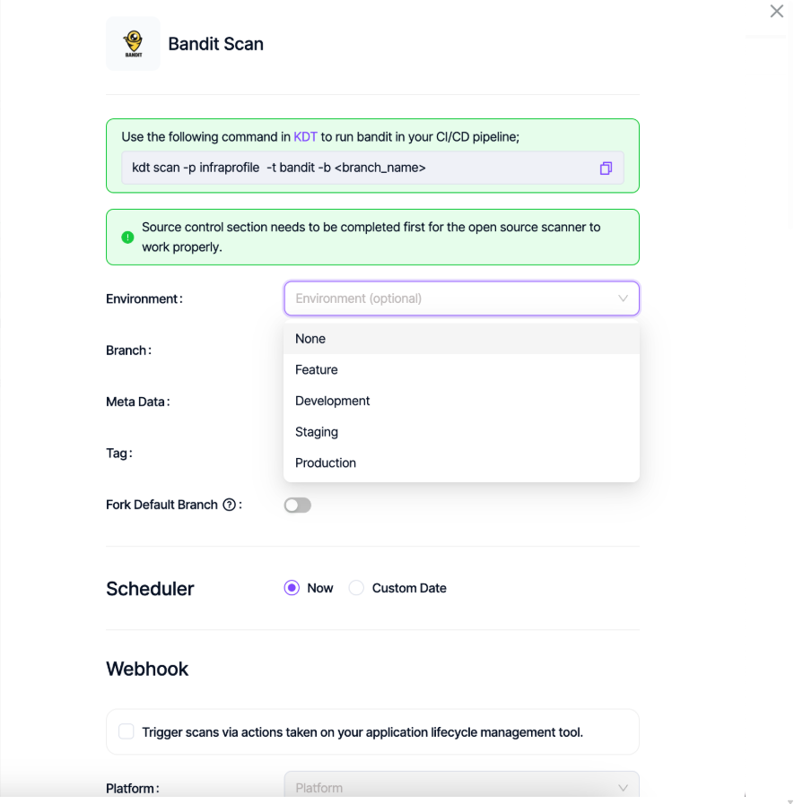Click the Bandit logo icon
This screenshot has width=794, height=804.
(x=133, y=43)
